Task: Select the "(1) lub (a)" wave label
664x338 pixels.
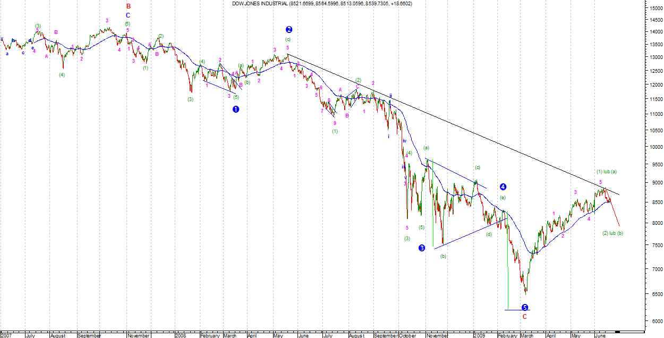Action: click(606, 172)
